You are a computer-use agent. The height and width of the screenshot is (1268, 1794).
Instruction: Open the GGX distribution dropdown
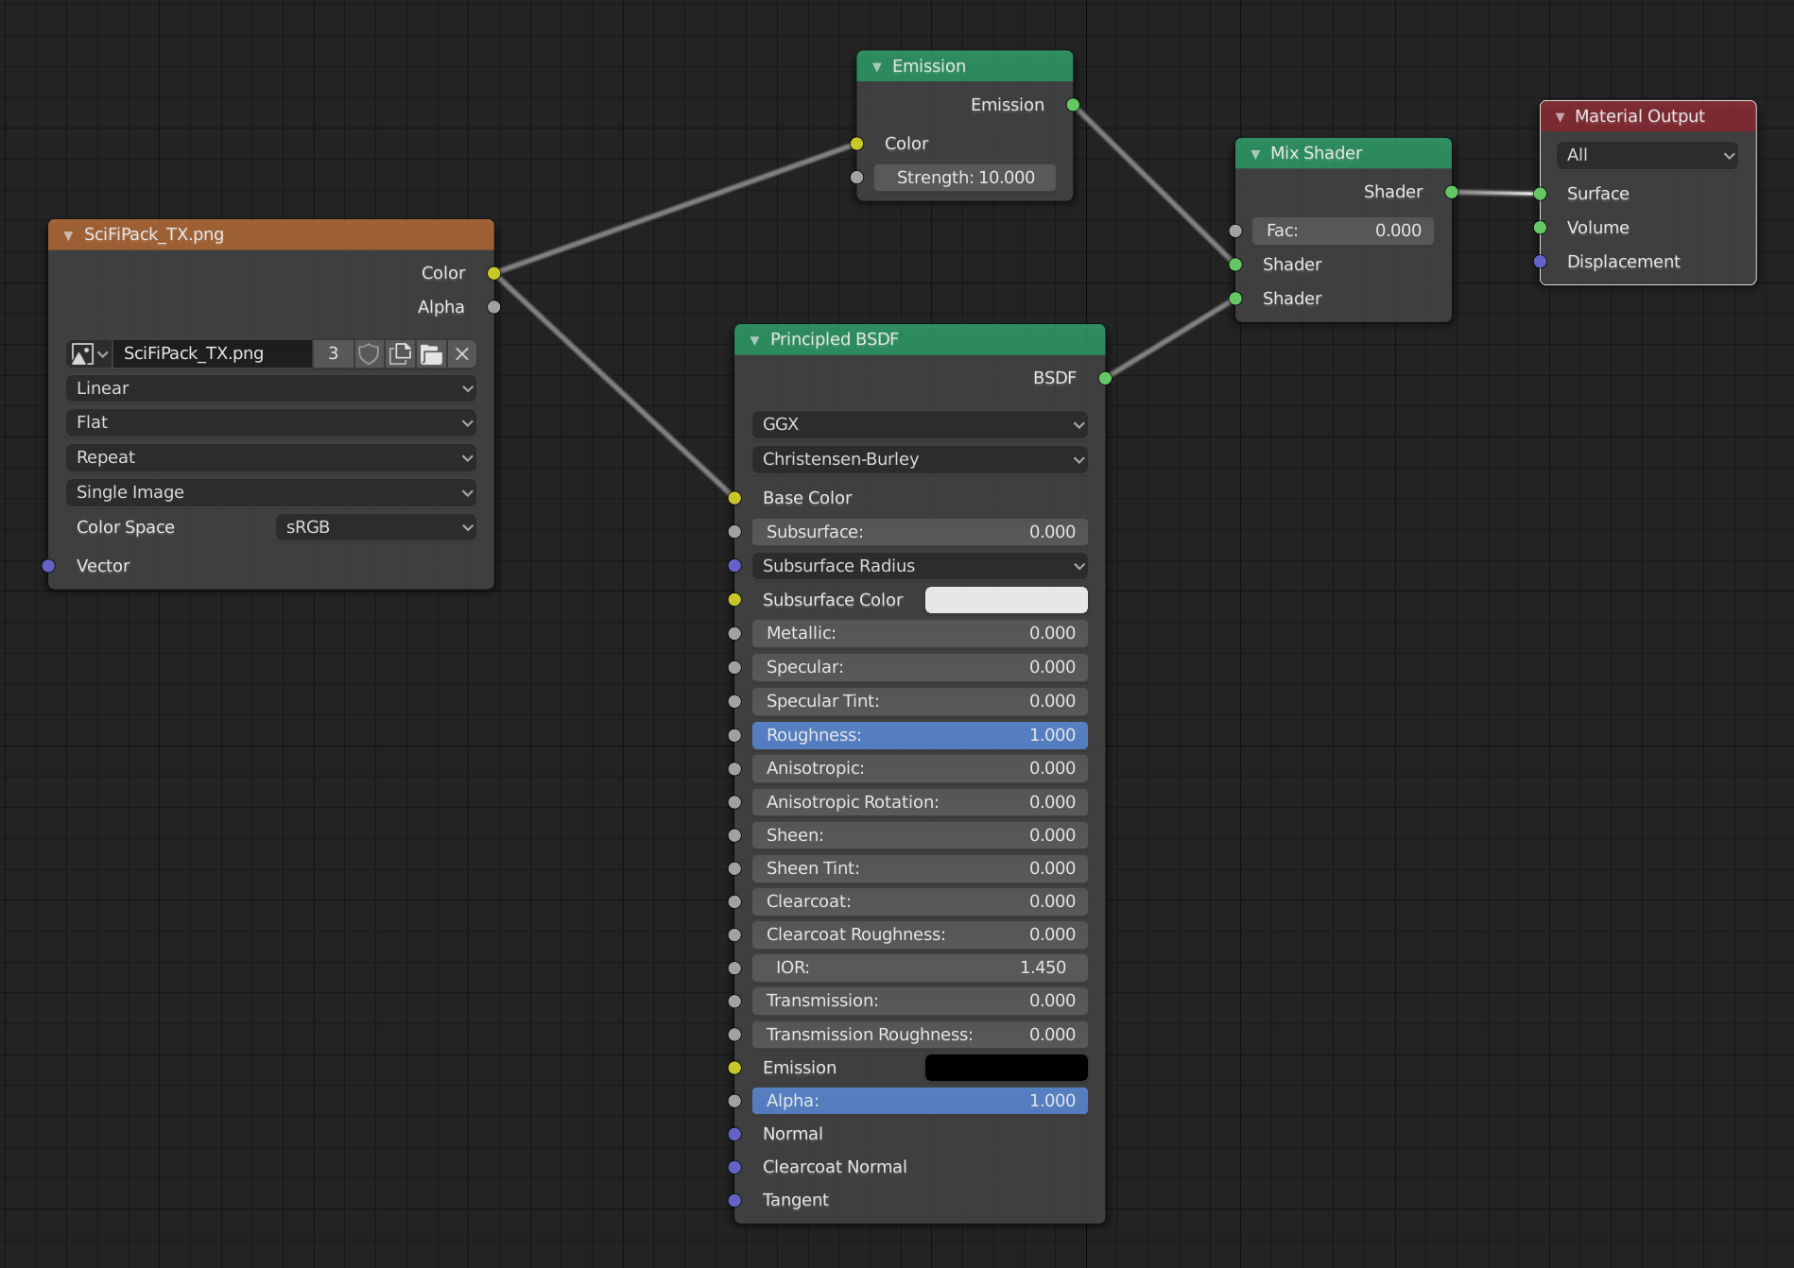click(x=920, y=424)
